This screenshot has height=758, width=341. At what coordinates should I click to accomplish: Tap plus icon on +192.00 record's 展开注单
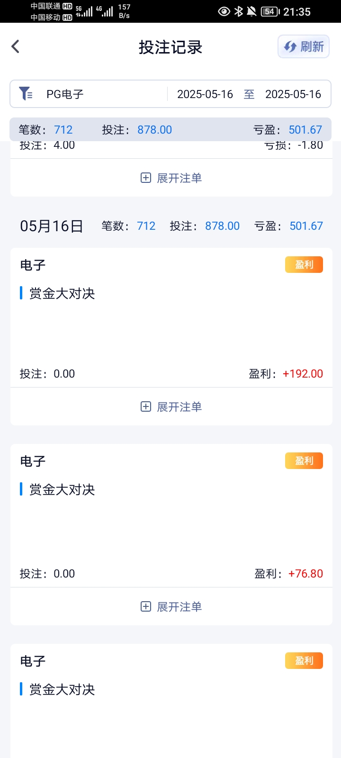(146, 407)
